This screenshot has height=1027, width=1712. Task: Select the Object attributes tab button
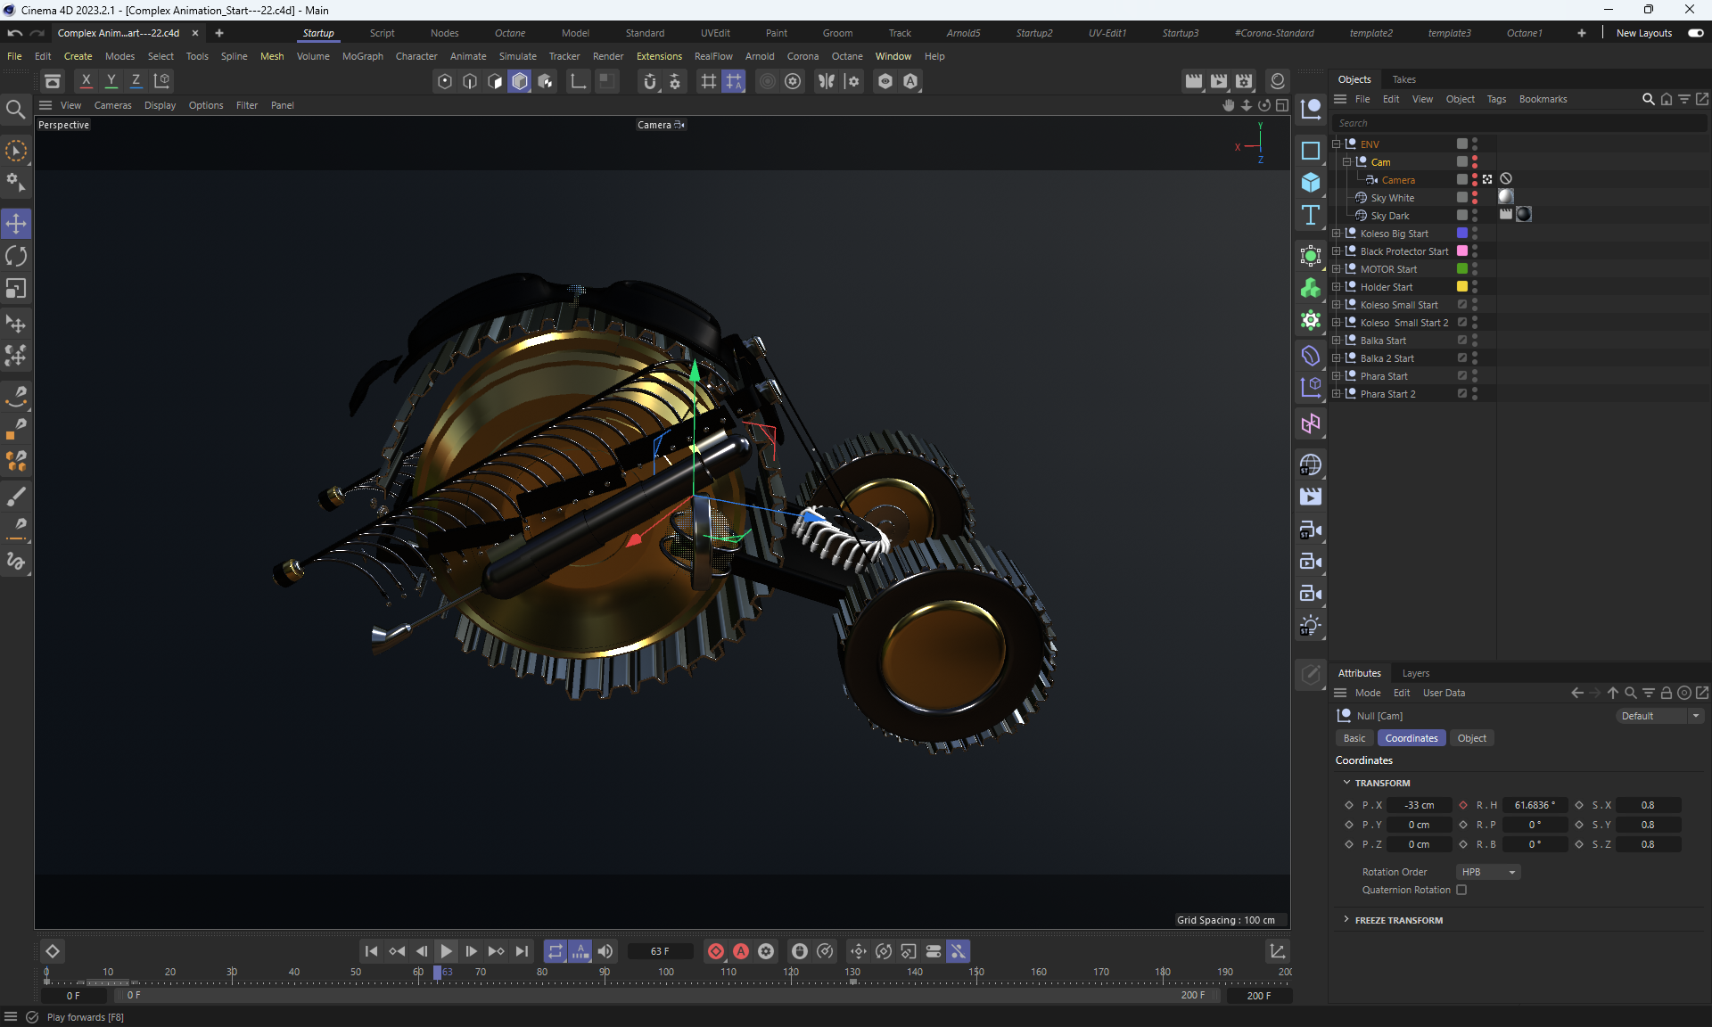pyautogui.click(x=1471, y=738)
